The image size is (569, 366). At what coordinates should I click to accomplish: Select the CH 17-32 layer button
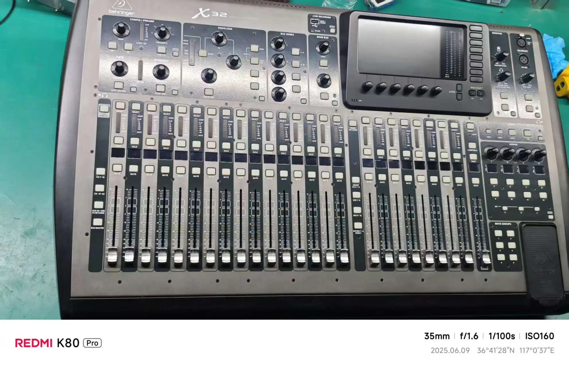tap(99, 188)
